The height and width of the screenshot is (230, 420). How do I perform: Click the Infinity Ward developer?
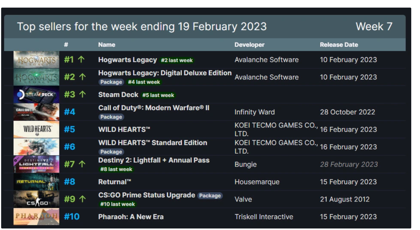[x=255, y=112]
